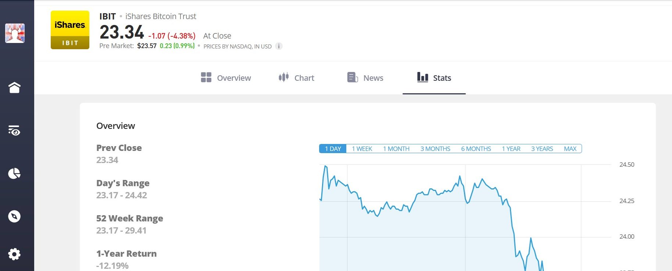This screenshot has height=271, width=672.
Task: Click the iShares IBIT logo
Action: tap(70, 30)
